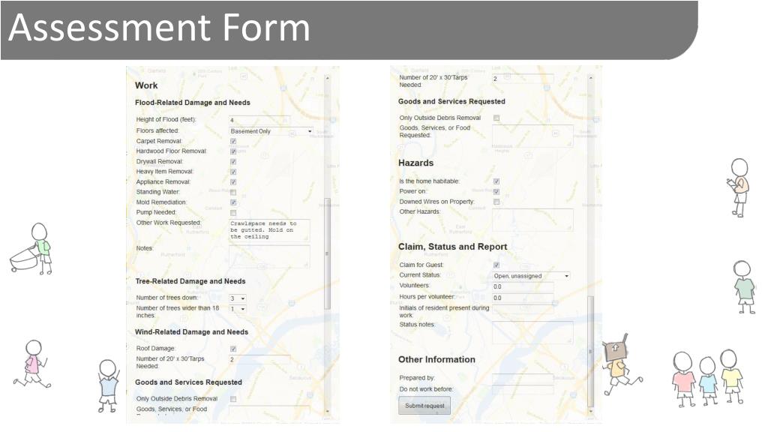The width and height of the screenshot is (768, 432).
Task: Click the 'Hazards' section heading
Action: pyautogui.click(x=415, y=163)
